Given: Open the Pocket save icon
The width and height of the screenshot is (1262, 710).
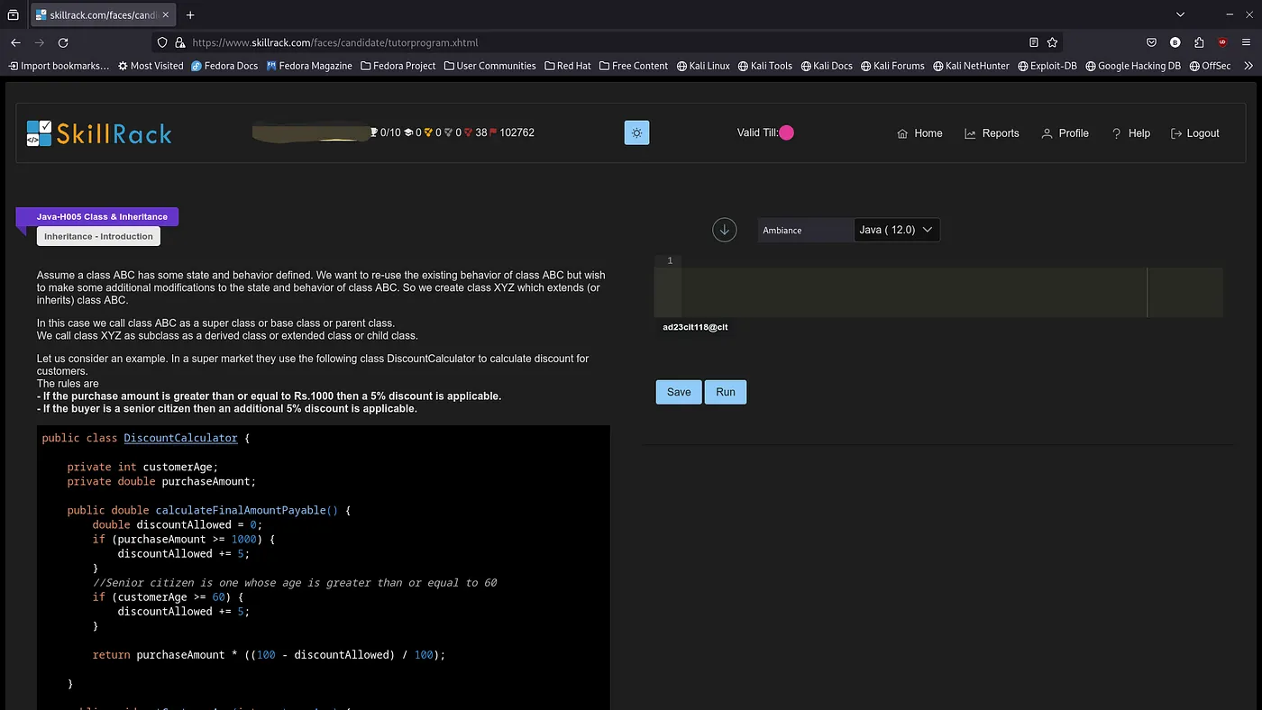Looking at the screenshot, I should click(1151, 42).
